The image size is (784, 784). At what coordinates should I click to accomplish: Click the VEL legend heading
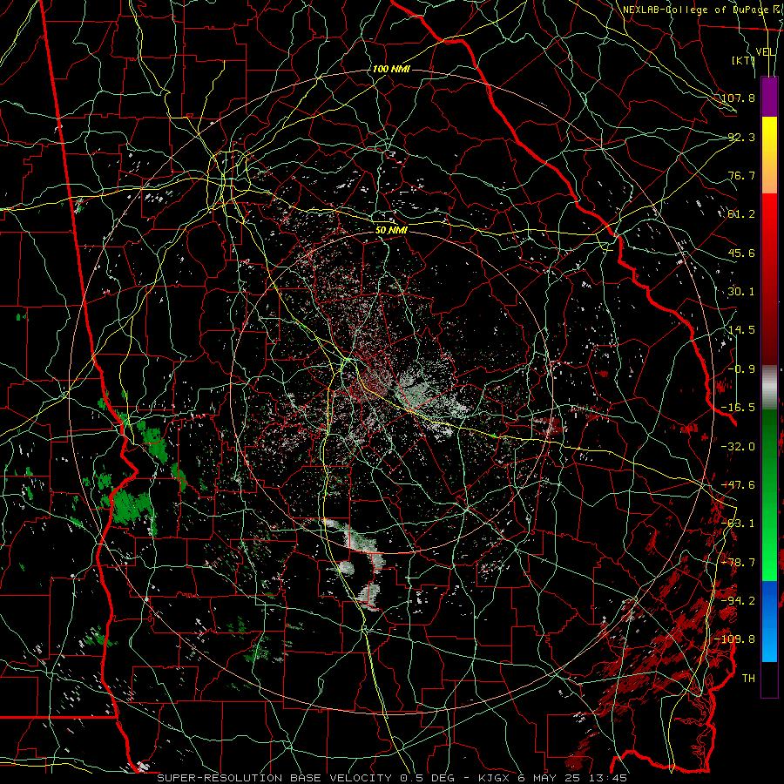pyautogui.click(x=766, y=52)
